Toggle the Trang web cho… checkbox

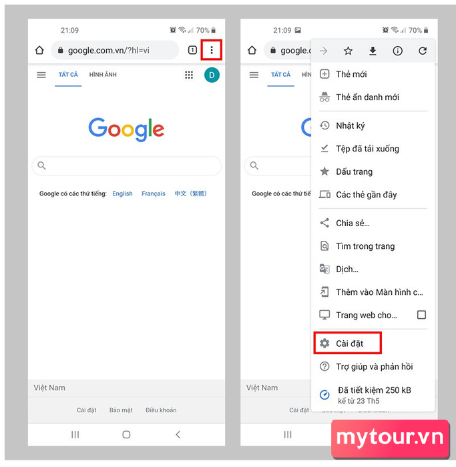point(421,315)
